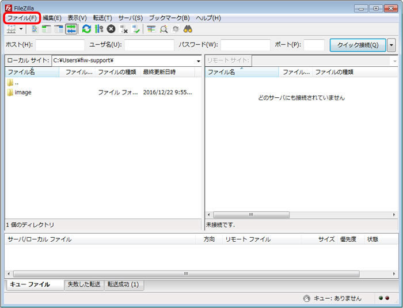Click queue pane scrollbar right arrow
The image size is (403, 308).
point(394,274)
